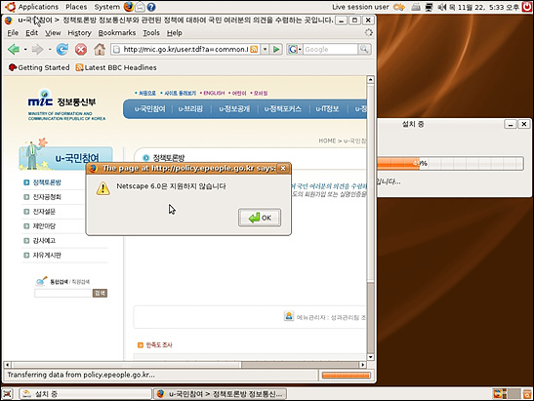534x401 pixels.
Task: Click the horizontal scrollbar right arrow
Action: pos(363,365)
